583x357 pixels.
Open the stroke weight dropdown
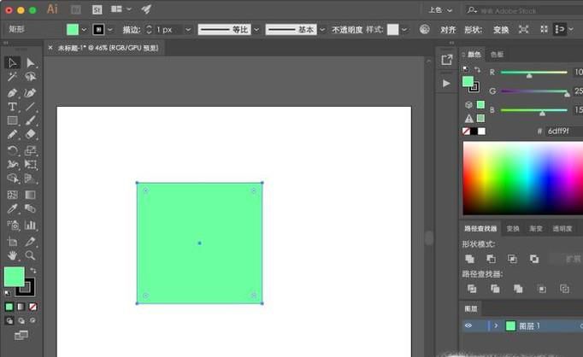[x=190, y=29]
